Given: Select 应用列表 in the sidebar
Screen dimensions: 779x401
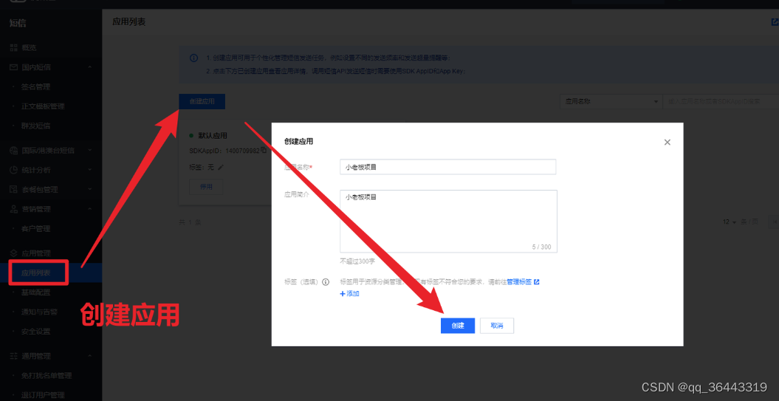Looking at the screenshot, I should [x=35, y=273].
